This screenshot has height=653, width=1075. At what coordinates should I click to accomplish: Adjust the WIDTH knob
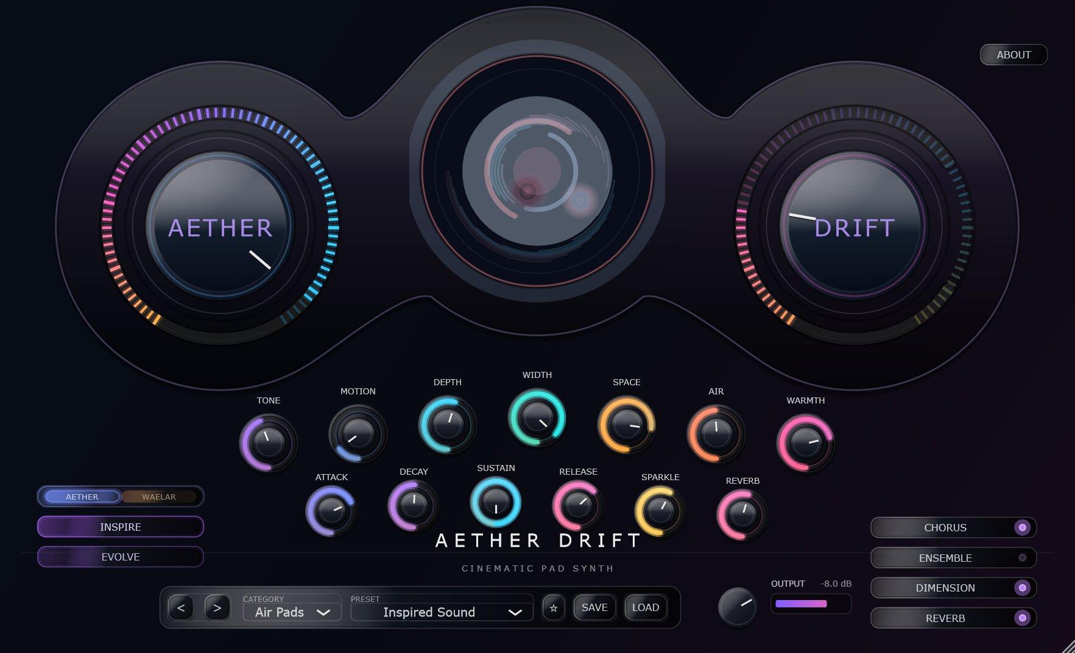(537, 417)
